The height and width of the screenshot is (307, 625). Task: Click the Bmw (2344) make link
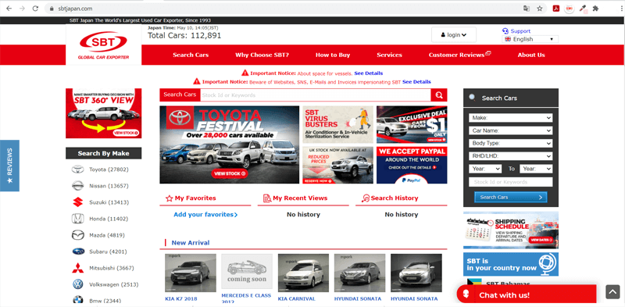[x=105, y=301]
